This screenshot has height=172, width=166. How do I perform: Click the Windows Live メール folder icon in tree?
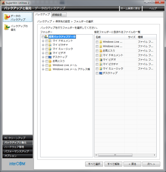coord(50,65)
